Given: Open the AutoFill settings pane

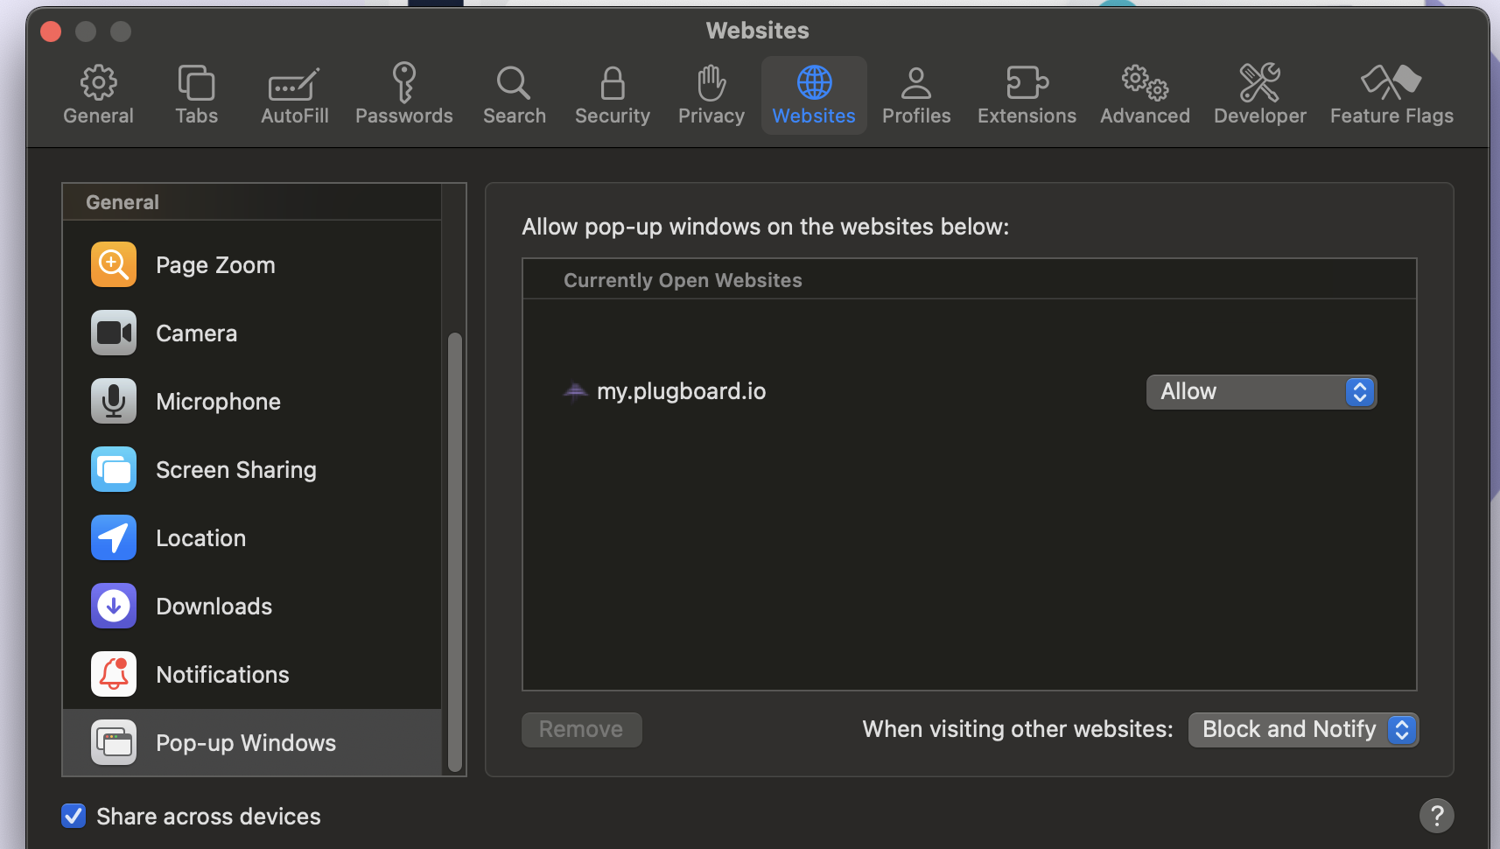Looking at the screenshot, I should point(294,94).
